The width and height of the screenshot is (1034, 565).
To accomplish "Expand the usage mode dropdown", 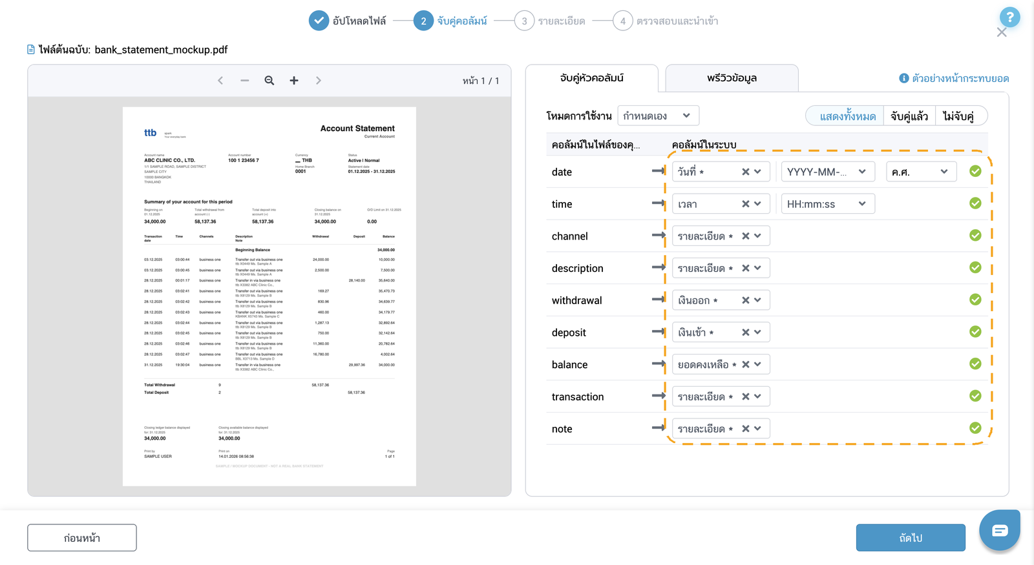I will tap(658, 116).
